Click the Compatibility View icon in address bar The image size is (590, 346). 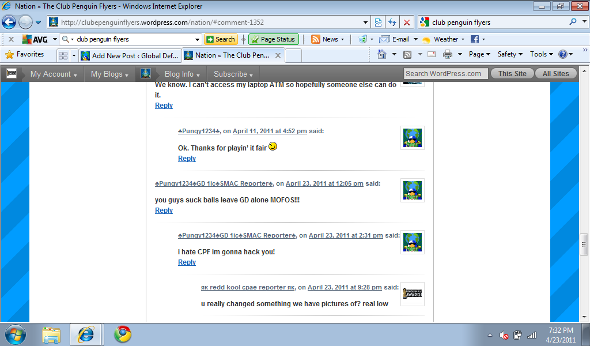pyautogui.click(x=378, y=22)
